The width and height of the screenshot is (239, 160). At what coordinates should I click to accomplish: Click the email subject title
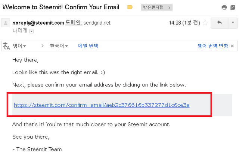(x=61, y=7)
